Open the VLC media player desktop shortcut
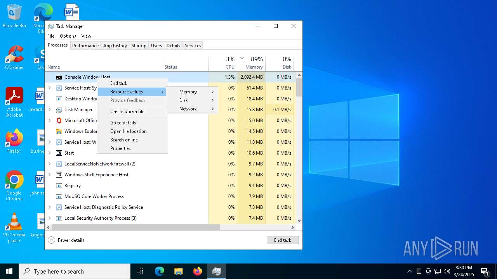 coord(14,228)
